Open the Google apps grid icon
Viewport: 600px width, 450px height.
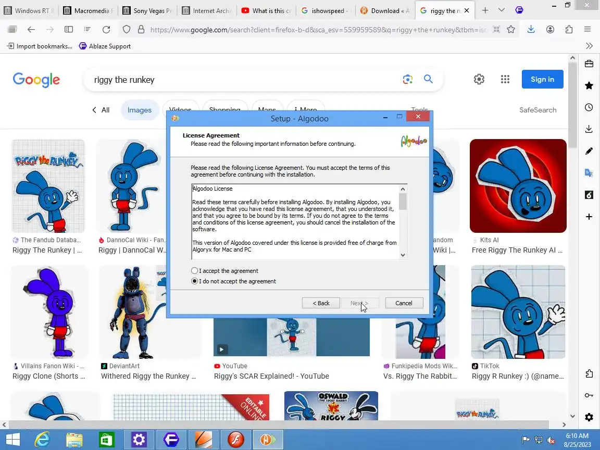[505, 79]
